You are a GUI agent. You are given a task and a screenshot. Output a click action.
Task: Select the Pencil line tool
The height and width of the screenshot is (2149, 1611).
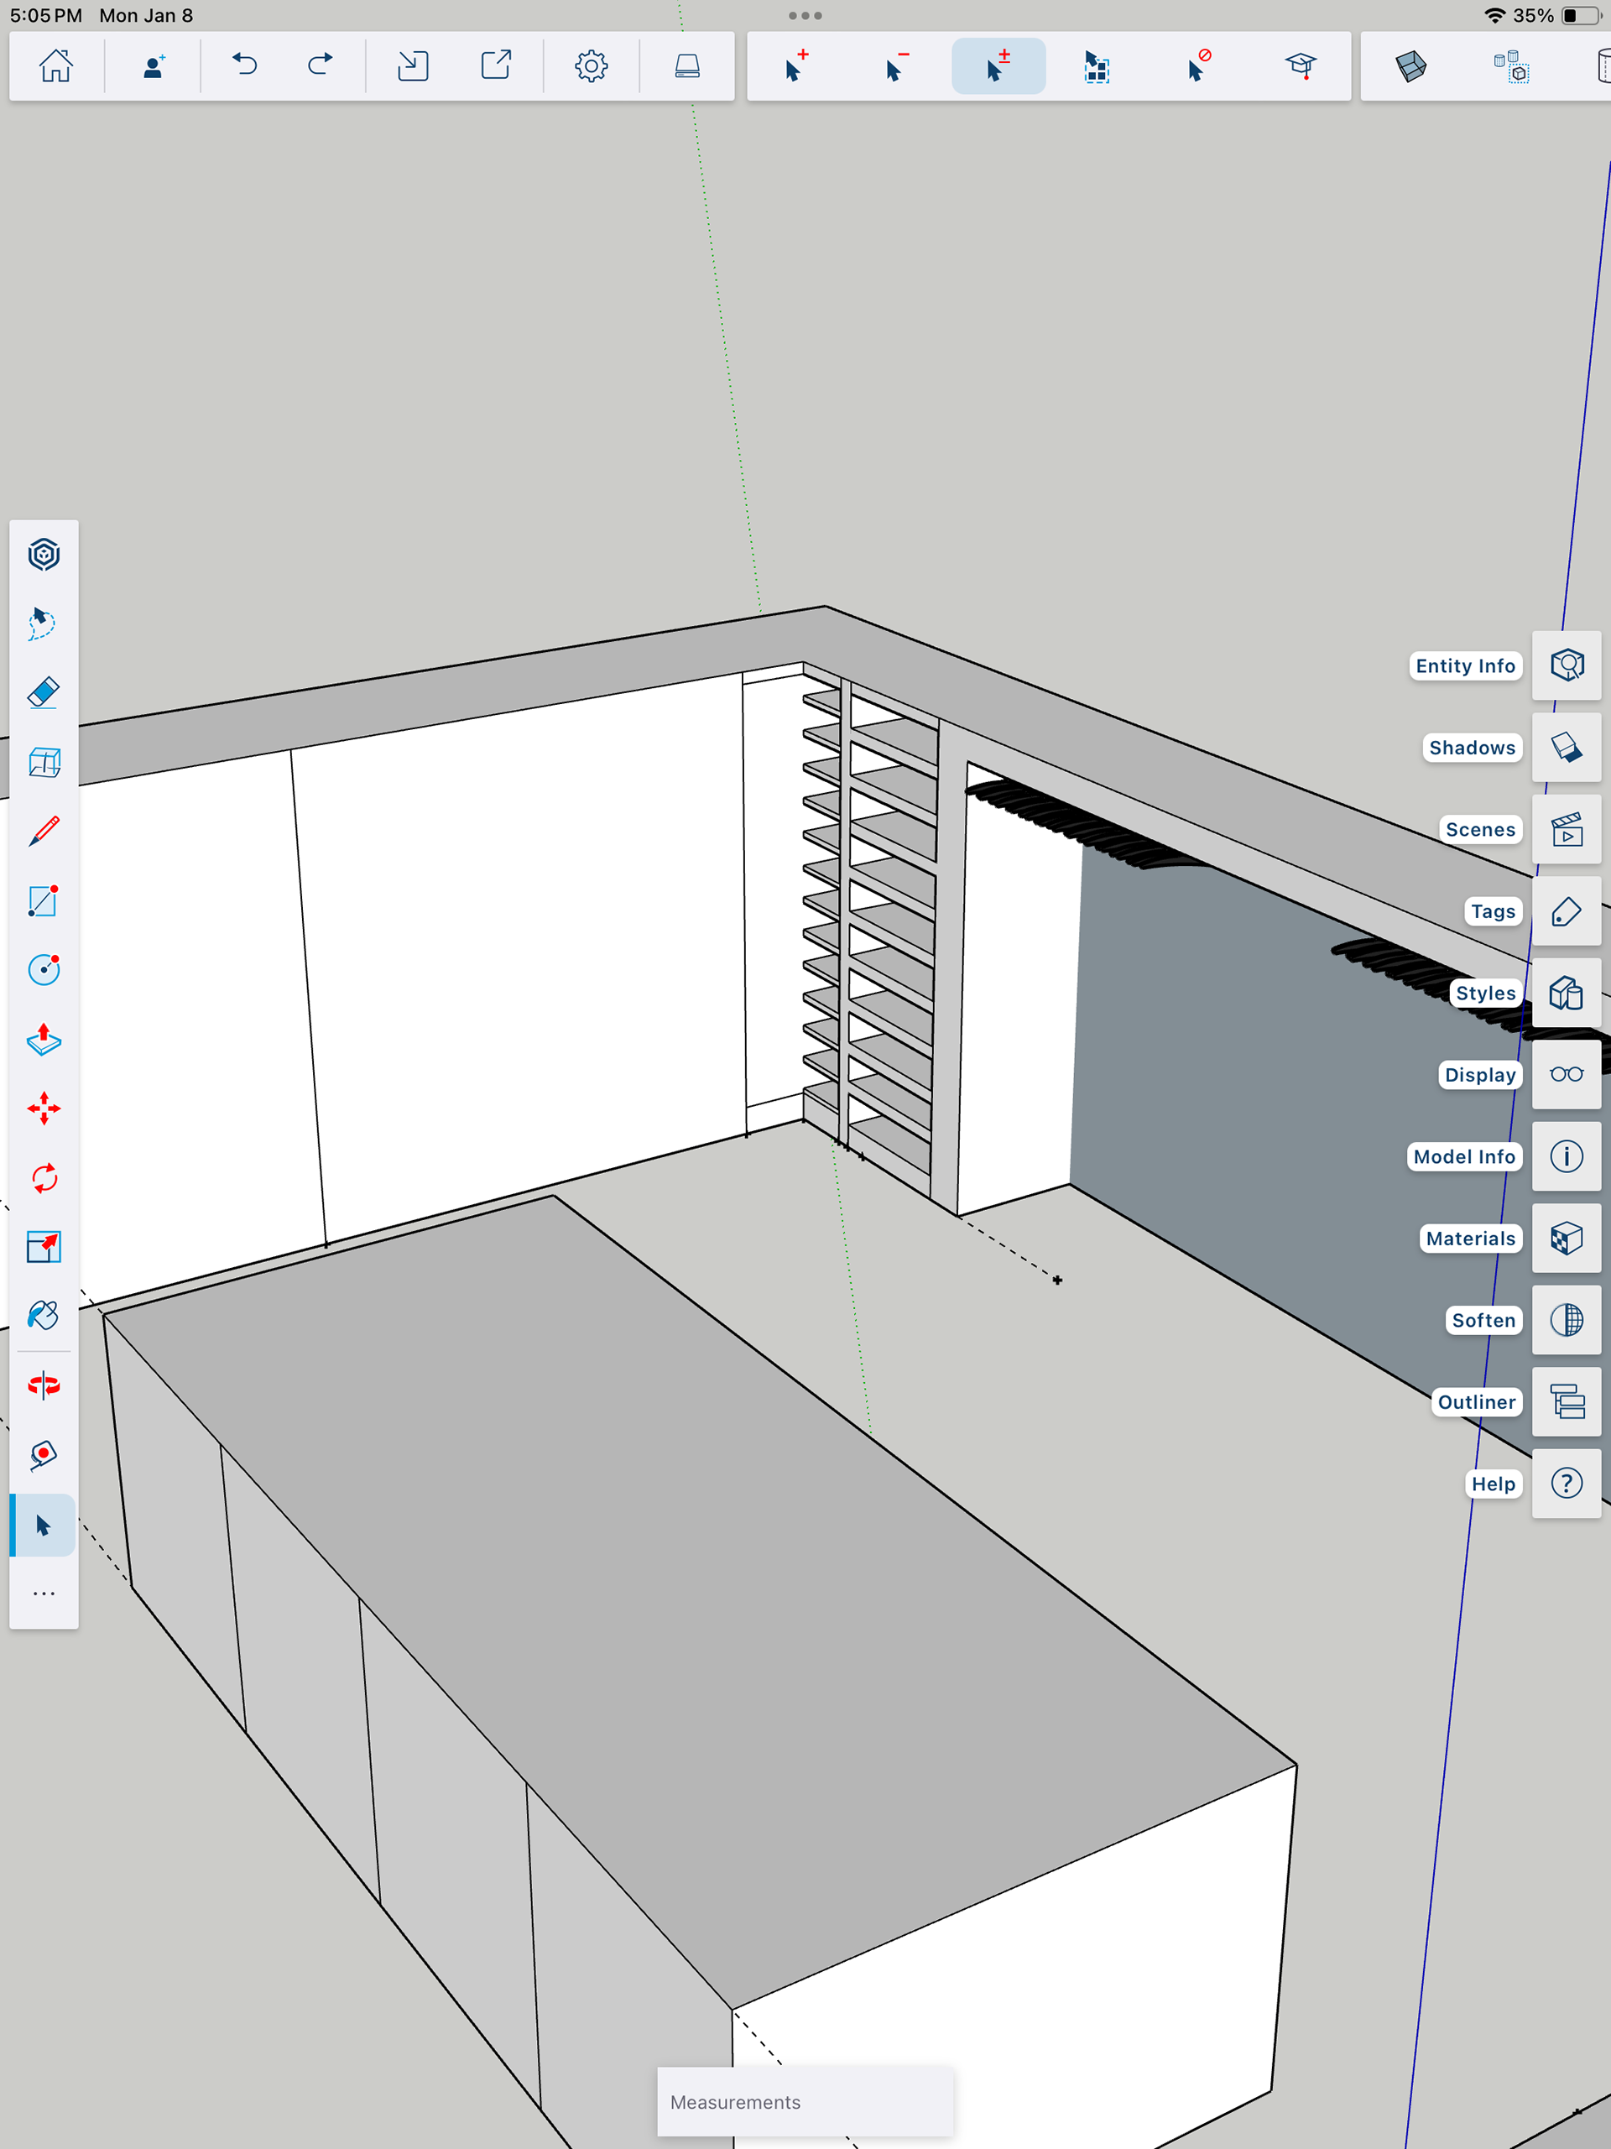click(x=44, y=832)
